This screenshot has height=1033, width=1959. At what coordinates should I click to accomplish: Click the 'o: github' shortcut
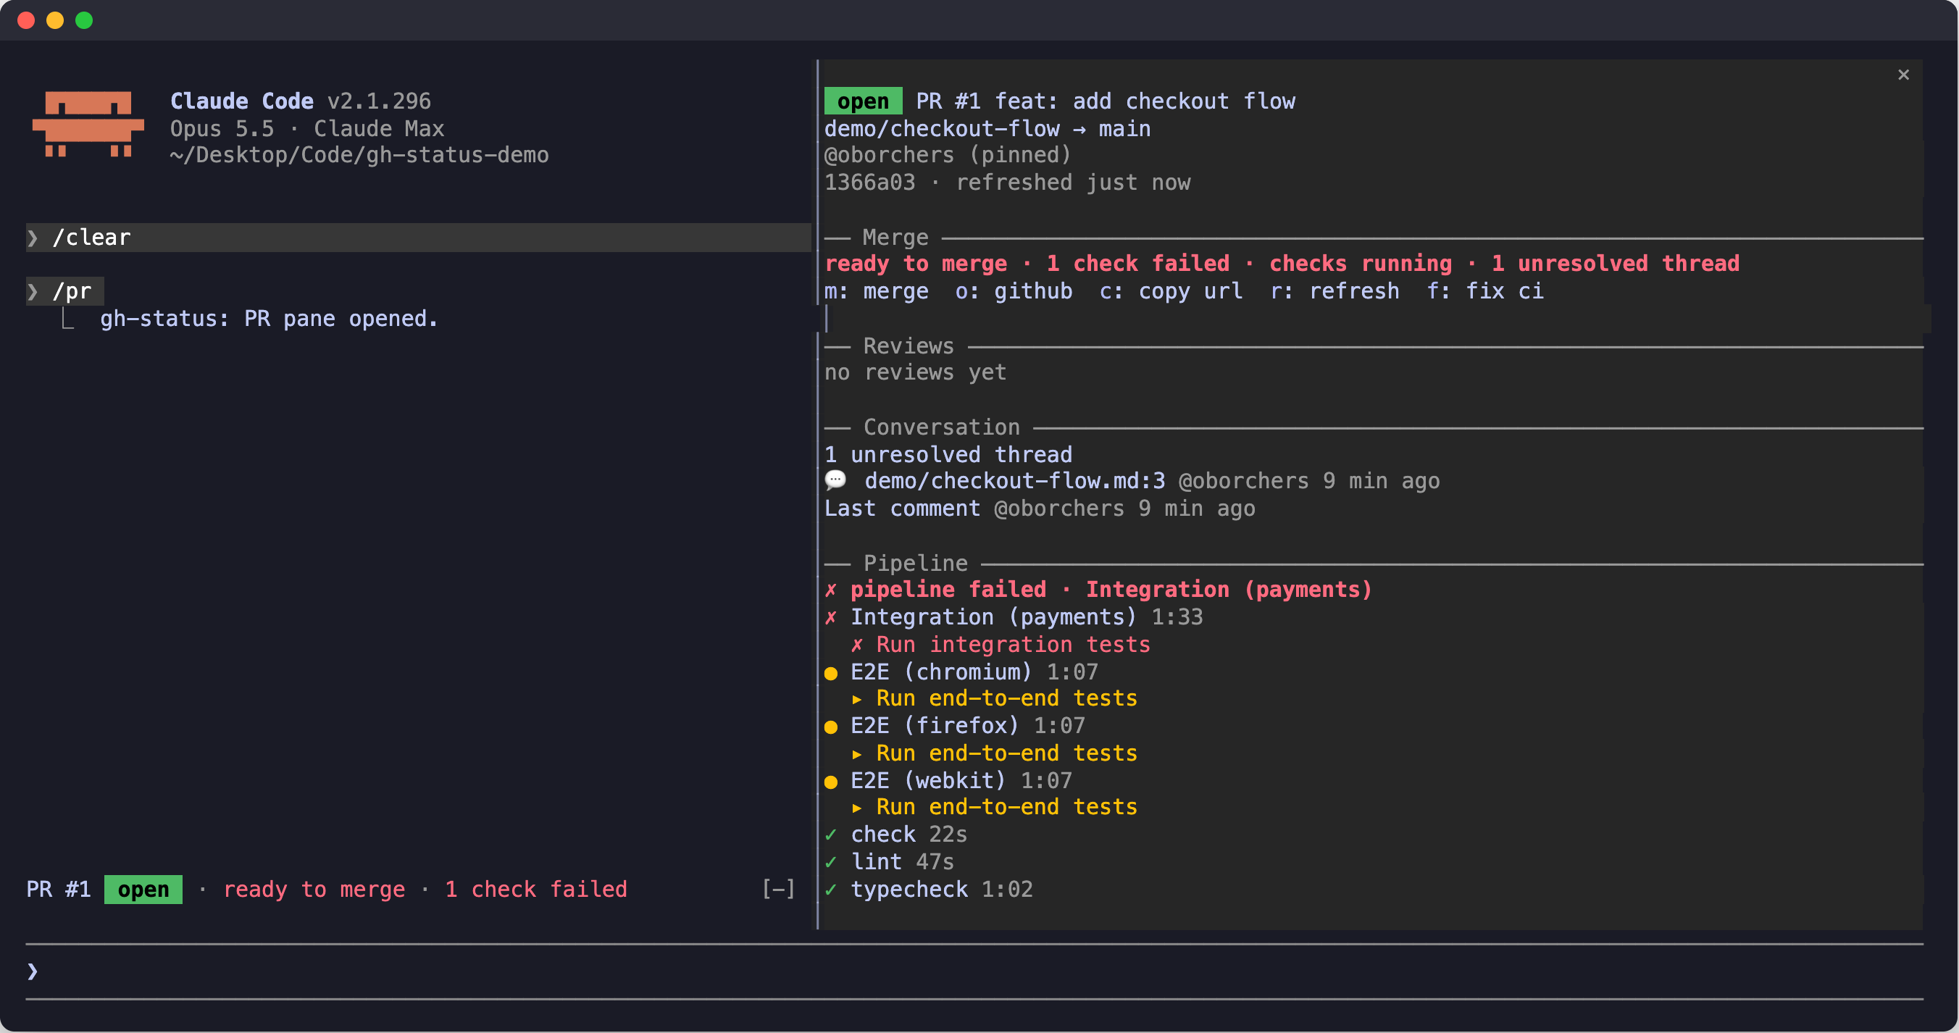coord(1014,290)
